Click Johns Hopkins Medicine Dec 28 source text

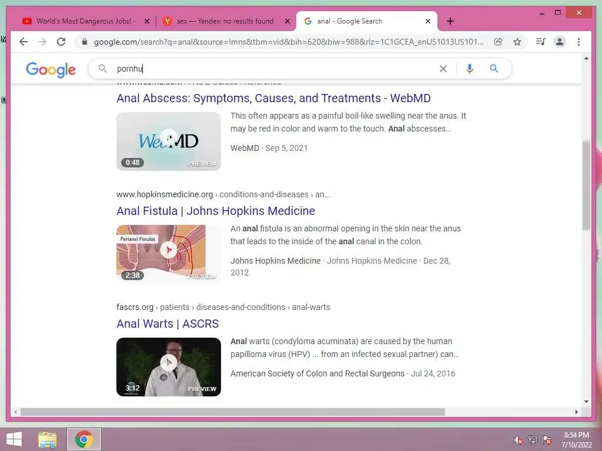pyautogui.click(x=340, y=267)
